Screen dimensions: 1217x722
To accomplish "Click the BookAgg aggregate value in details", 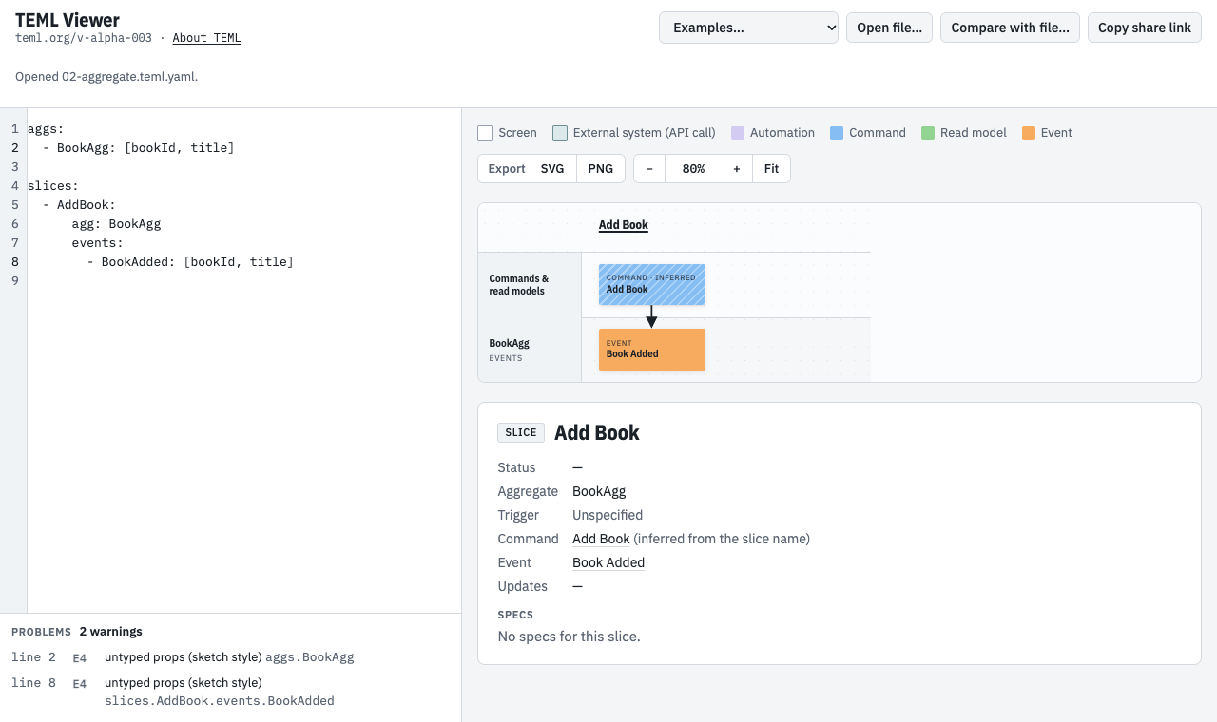I will pos(599,491).
